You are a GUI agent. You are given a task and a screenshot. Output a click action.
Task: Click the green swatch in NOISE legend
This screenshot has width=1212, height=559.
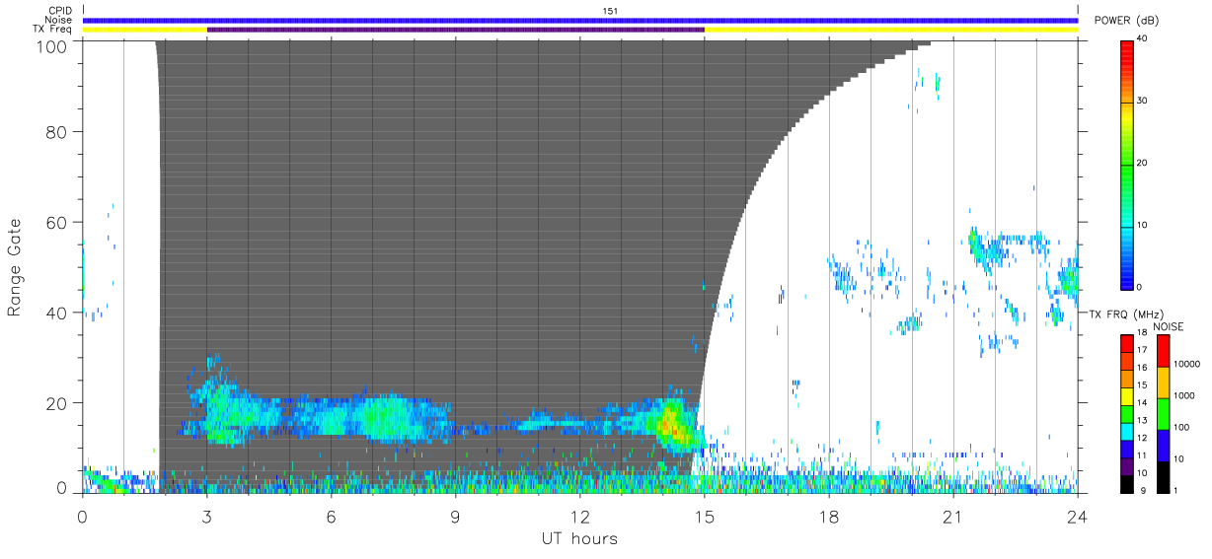[1163, 413]
